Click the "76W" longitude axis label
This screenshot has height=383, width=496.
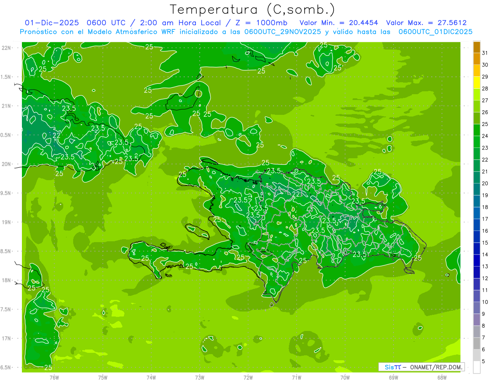(x=54, y=378)
